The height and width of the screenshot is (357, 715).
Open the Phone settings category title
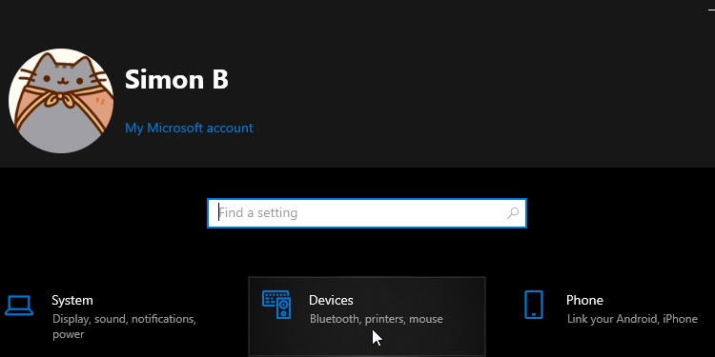point(584,300)
